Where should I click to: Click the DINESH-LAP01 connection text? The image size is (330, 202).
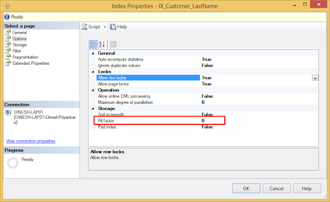tap(28, 112)
